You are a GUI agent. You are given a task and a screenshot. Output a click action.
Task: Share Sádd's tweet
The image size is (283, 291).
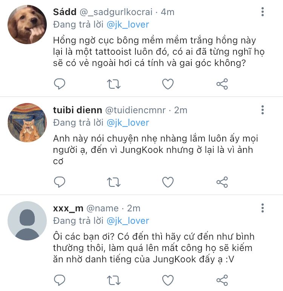pyautogui.click(x=222, y=84)
